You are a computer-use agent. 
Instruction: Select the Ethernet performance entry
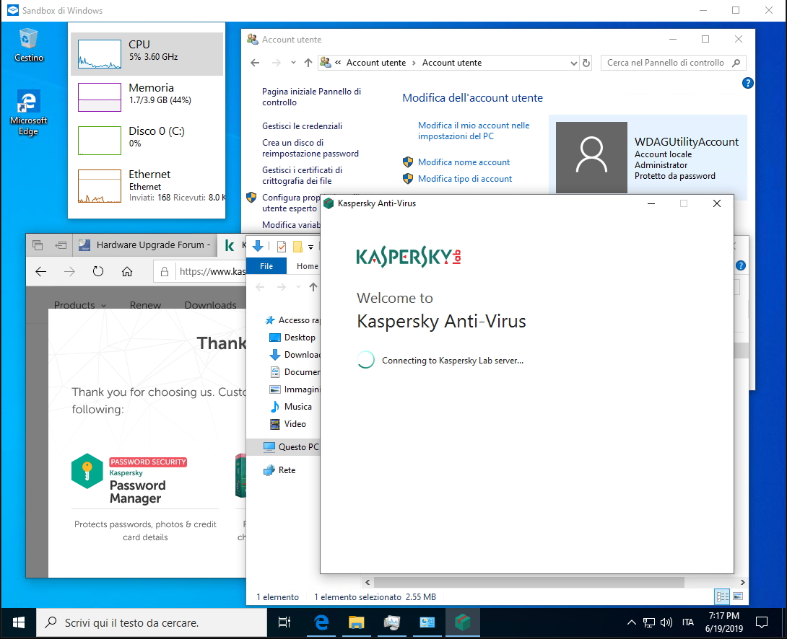click(147, 186)
